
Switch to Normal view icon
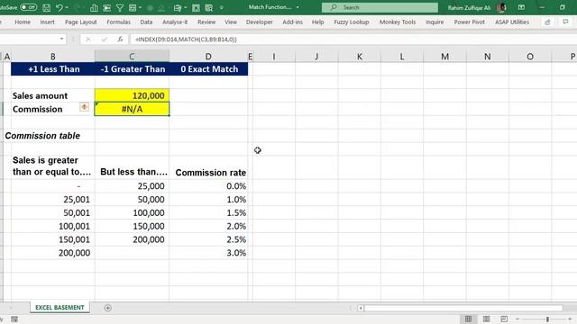pyautogui.click(x=468, y=319)
